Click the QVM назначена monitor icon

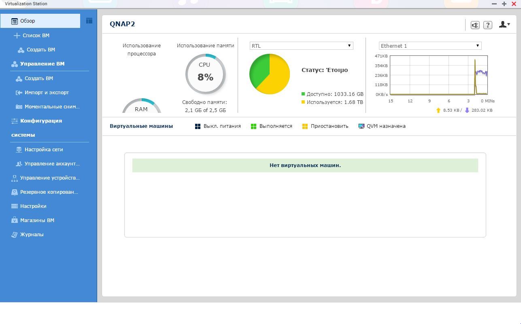(x=362, y=126)
